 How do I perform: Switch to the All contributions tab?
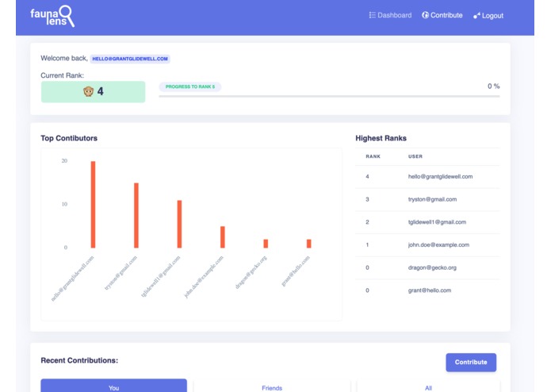[x=428, y=386]
